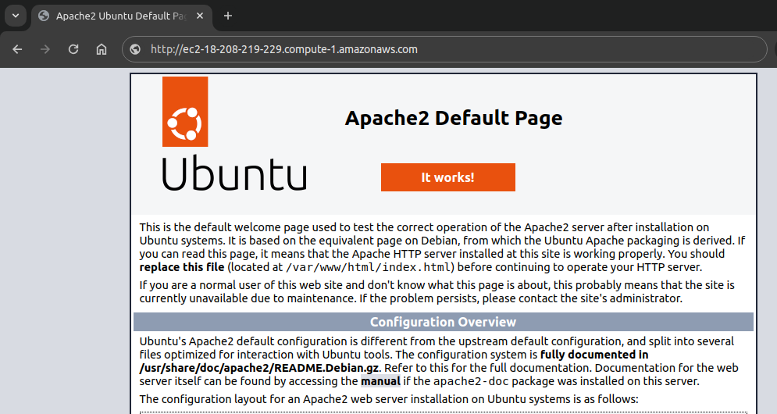This screenshot has width=777, height=414.
Task: Click the 'It works!' orange banner
Action: tap(448, 177)
